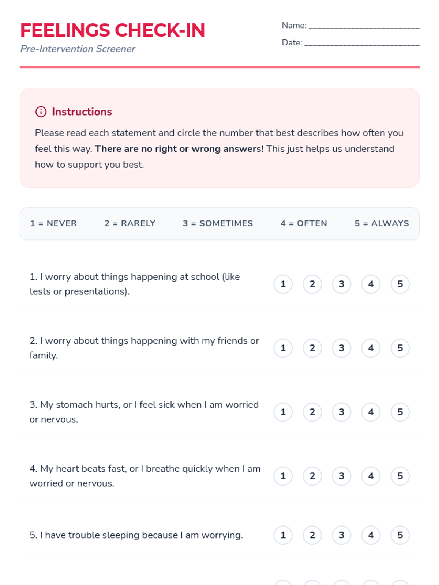Pick 4 for heart beats fast statement
This screenshot has height=585, width=439.
371,476
